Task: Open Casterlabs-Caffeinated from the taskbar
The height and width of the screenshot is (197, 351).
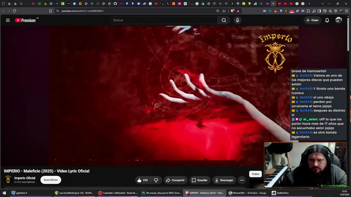Action: [118, 193]
